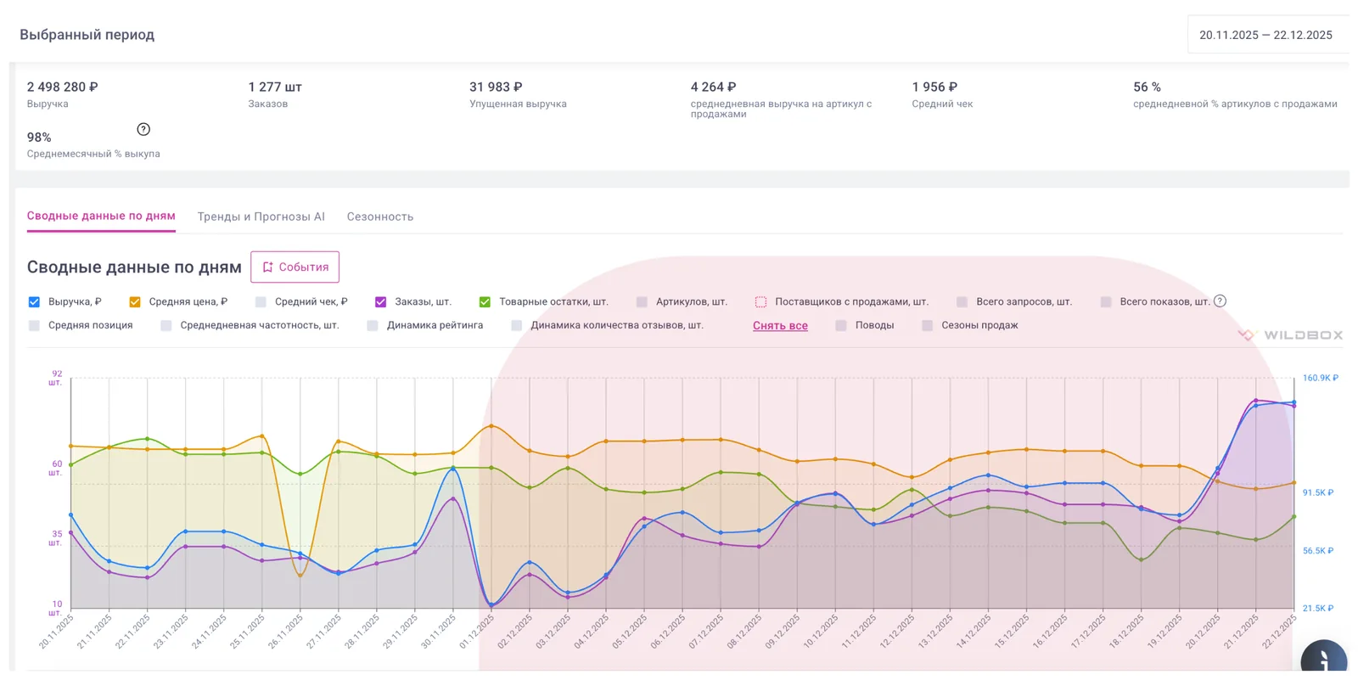Screen dimensions: 1358x680
Task: Click the Wildbox logo watermark
Action: coord(1290,335)
